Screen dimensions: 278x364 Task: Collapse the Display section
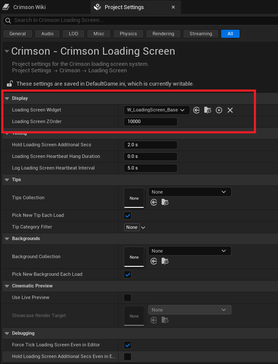click(x=7, y=99)
